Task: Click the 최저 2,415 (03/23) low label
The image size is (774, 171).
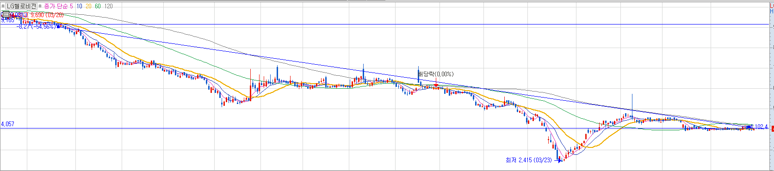Action: click(x=528, y=160)
